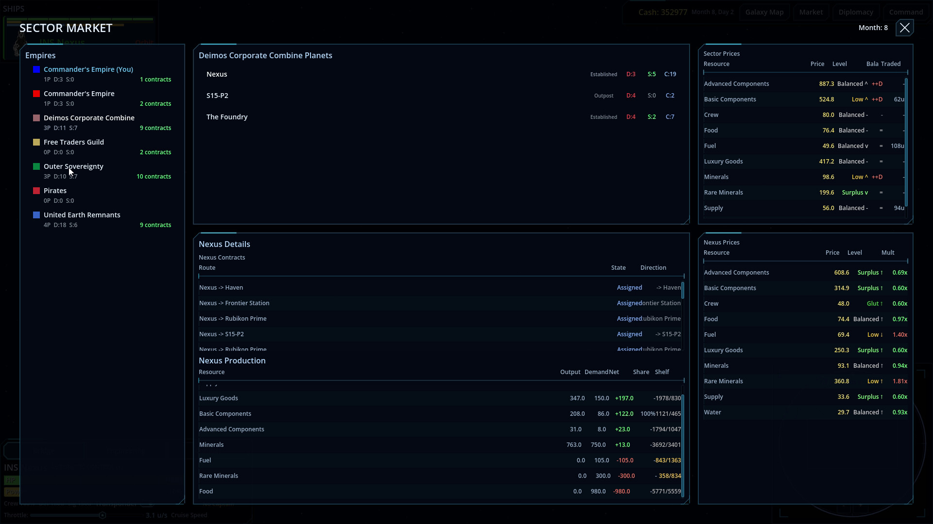Click the Cash 352977 display

click(663, 12)
